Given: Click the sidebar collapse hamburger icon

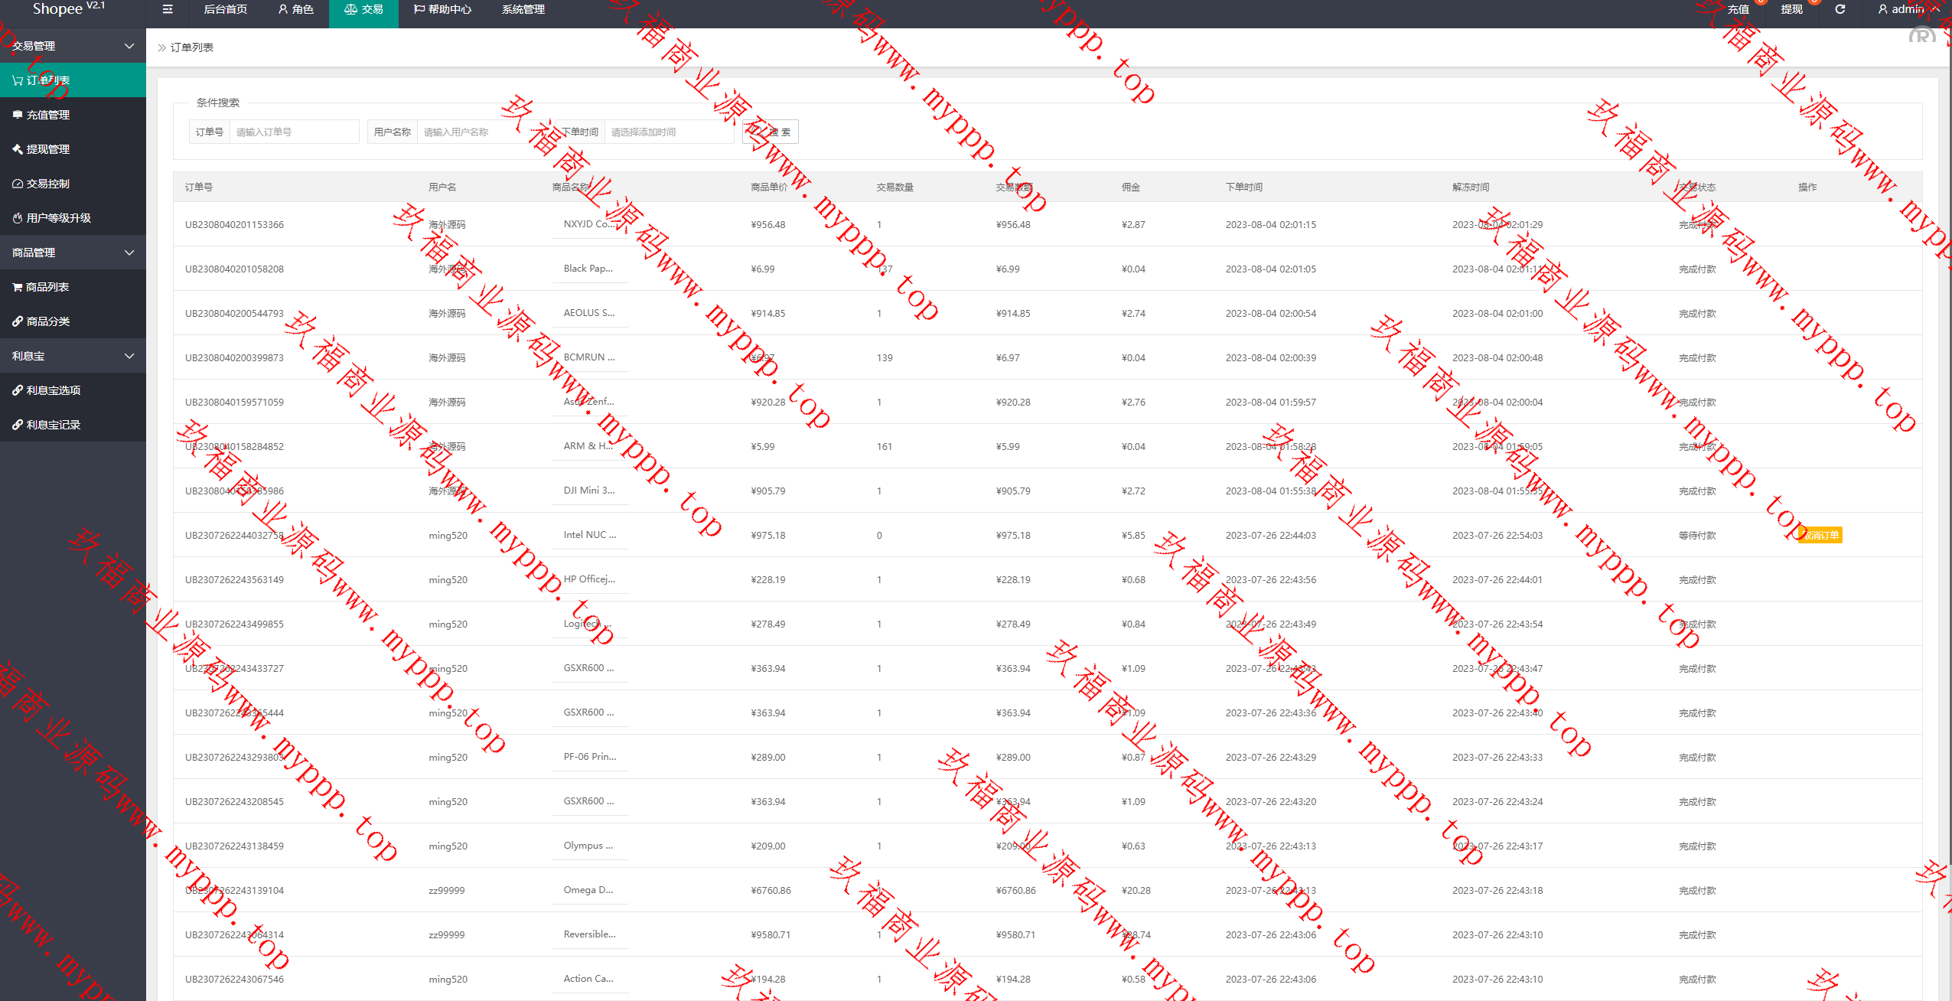Looking at the screenshot, I should point(168,9).
